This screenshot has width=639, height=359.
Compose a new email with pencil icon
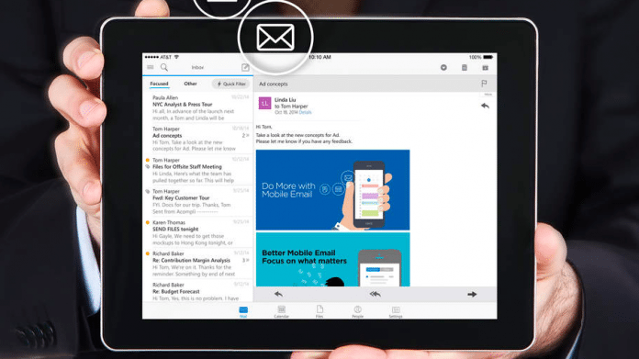tap(245, 67)
